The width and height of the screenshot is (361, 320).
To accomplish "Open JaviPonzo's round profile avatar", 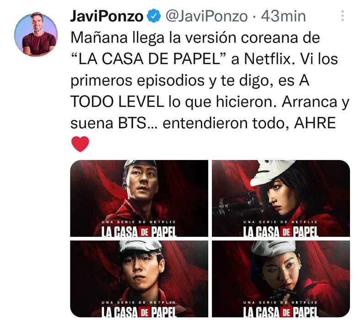I will 36,34.
